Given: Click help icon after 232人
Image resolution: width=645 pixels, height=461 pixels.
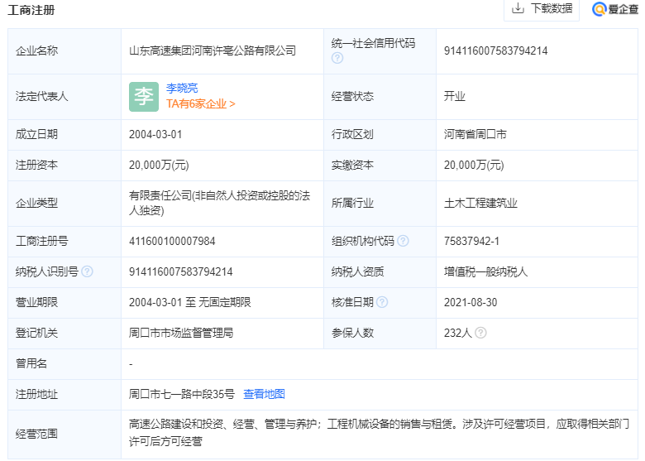Looking at the screenshot, I should tap(480, 333).
